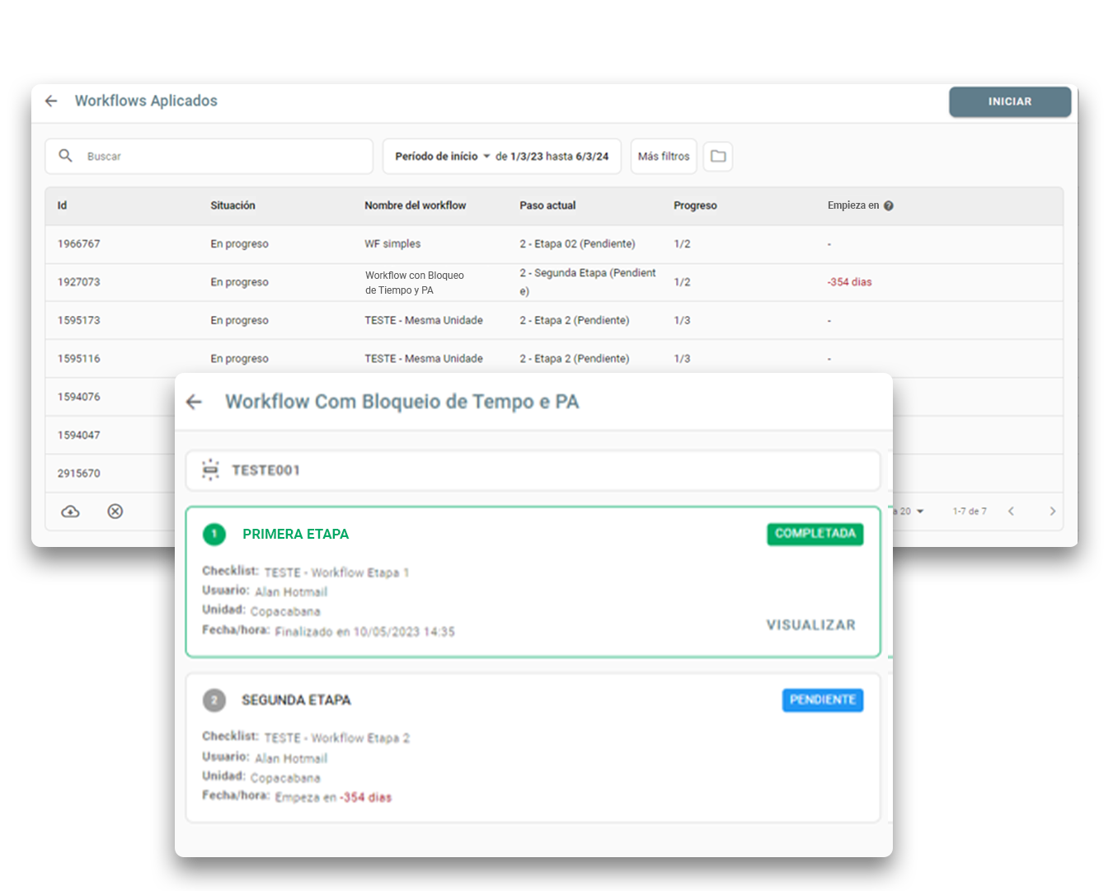Viewport: 1113px width, 891px height.
Task: Select the Segunda Etapa Pendiente card
Action: 533,748
